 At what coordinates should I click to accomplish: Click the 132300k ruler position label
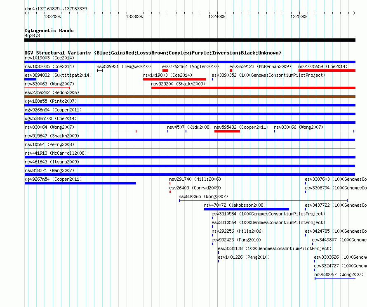[134, 17]
